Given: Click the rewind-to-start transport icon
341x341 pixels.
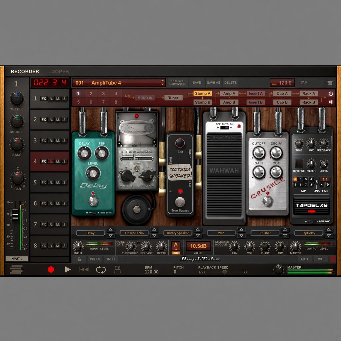Looking at the screenshot, I should 84,270.
